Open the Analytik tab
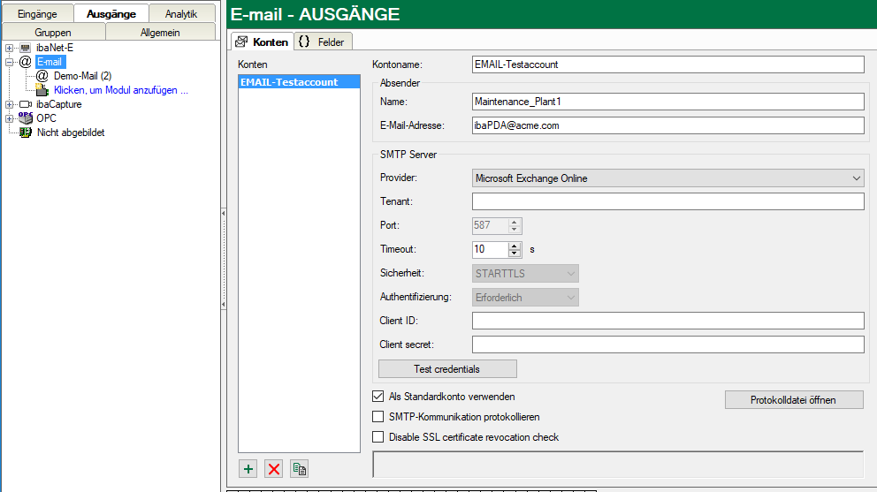Image resolution: width=877 pixels, height=492 pixels. click(x=181, y=14)
